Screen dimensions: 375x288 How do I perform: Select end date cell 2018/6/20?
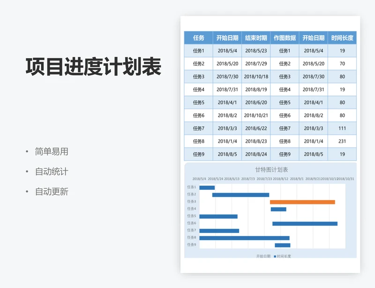tap(256, 102)
